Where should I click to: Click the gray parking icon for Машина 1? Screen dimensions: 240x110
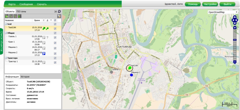[x=44, y=48]
